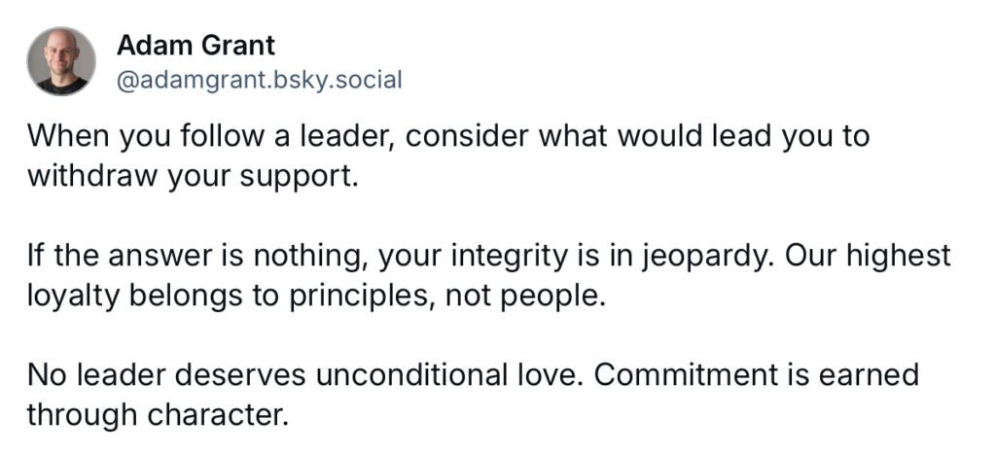Open Adam Grant's profile avatar photo
Image resolution: width=996 pixels, height=455 pixels.
pyautogui.click(x=60, y=61)
